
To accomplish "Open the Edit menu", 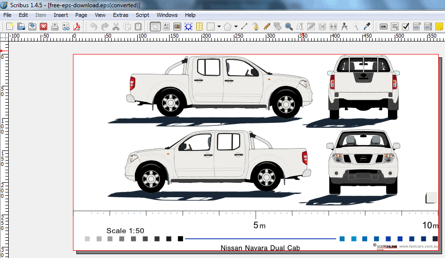I will (x=23, y=15).
